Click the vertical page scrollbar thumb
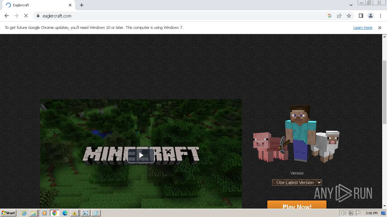 tap(385, 92)
